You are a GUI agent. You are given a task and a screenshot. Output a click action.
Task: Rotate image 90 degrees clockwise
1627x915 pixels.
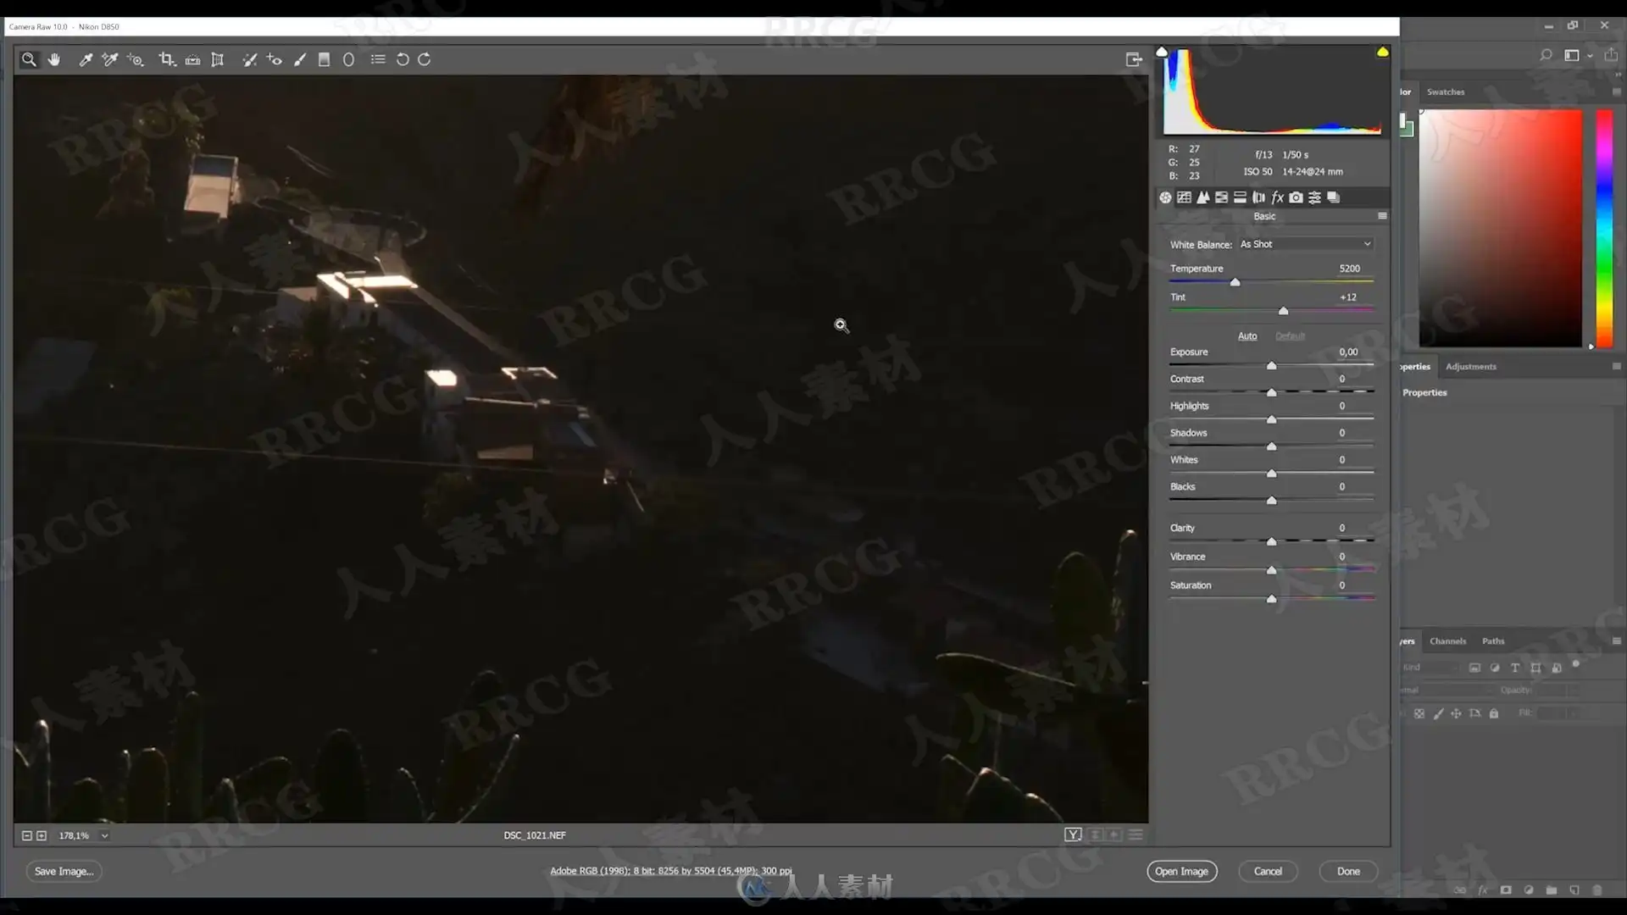(x=425, y=59)
